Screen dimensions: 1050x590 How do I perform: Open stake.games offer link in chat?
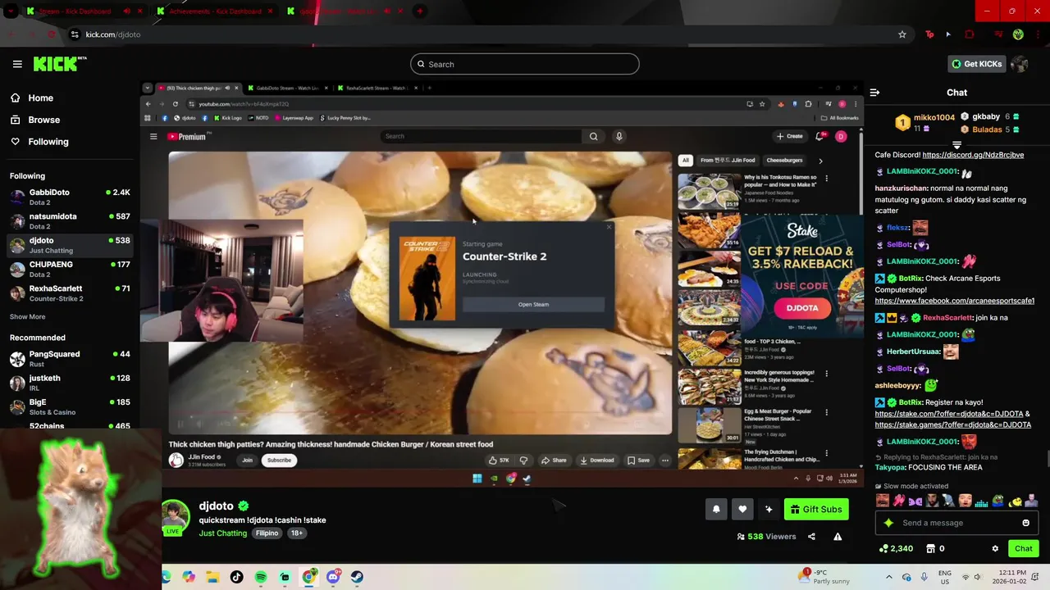point(953,425)
